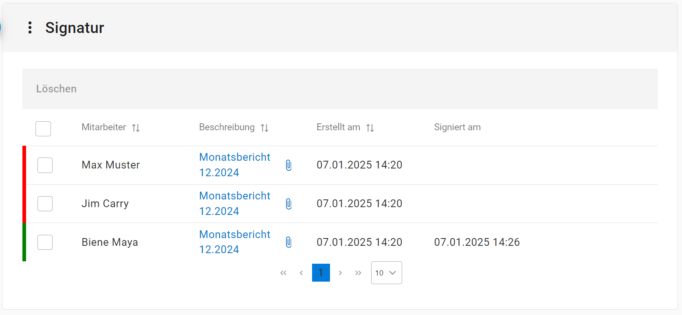Click the sort icon next to Erstellt am
The height and width of the screenshot is (315, 682).
(370, 128)
